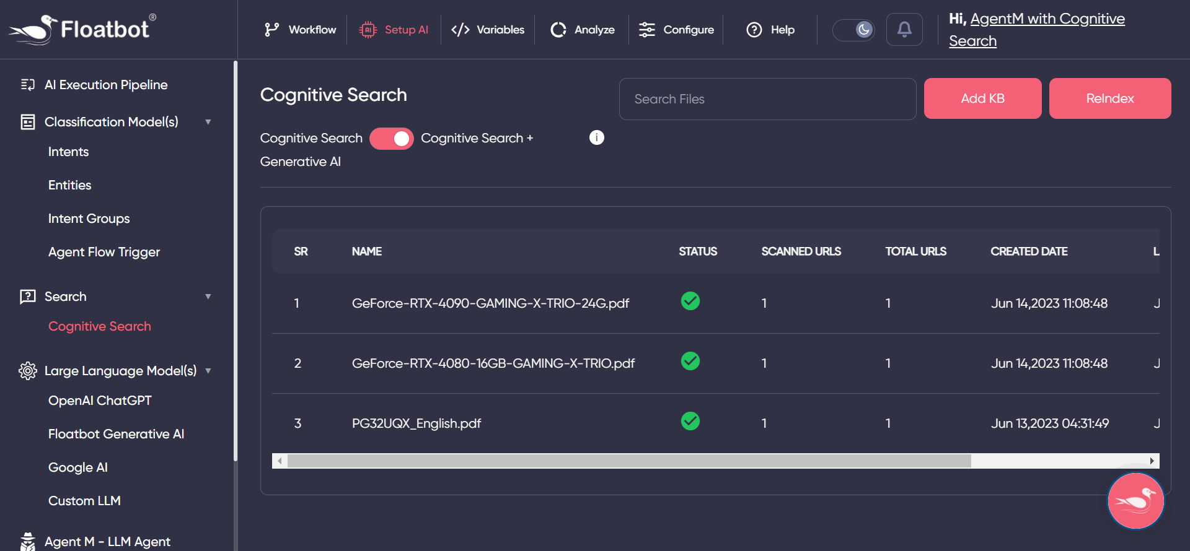
Task: Click GeForce-RTX-4090-GAMING-X-TRIO-24G.pdf file name
Action: [490, 303]
